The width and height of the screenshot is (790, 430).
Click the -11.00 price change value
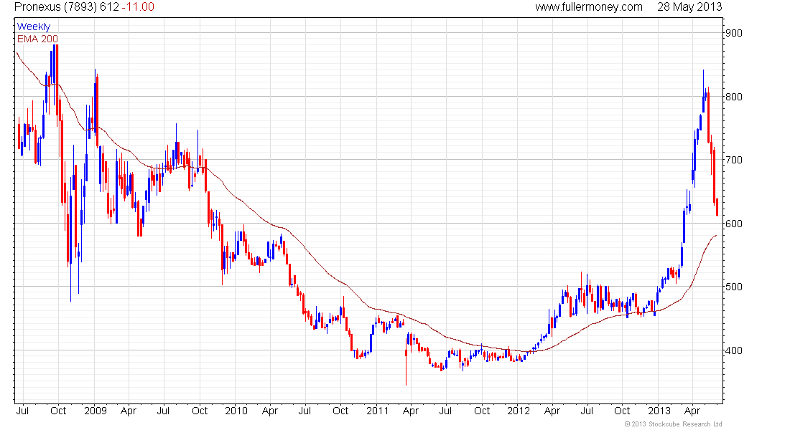coord(138,7)
